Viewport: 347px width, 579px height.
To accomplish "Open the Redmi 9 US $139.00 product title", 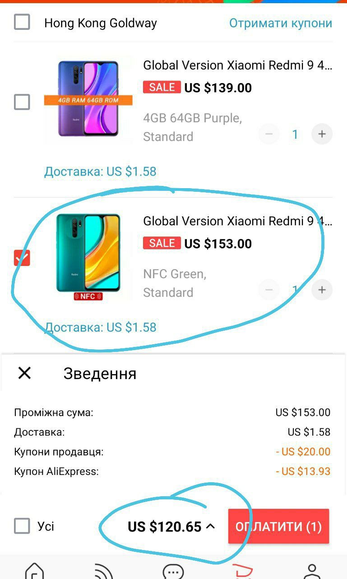I will (238, 66).
